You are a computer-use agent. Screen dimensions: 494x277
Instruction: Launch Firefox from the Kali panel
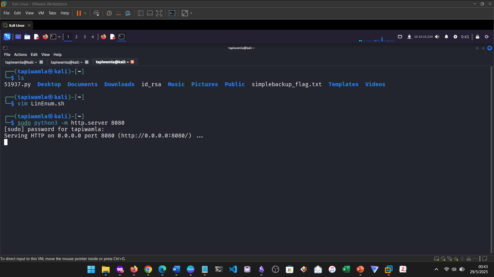pyautogui.click(x=45, y=37)
